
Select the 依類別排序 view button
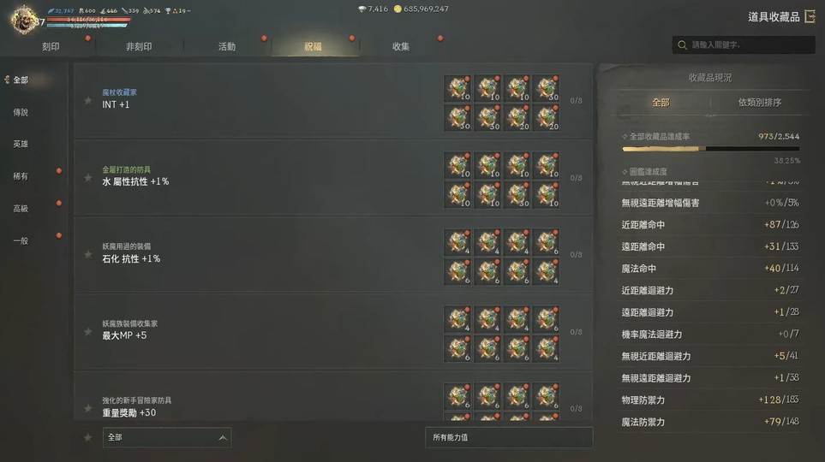759,103
